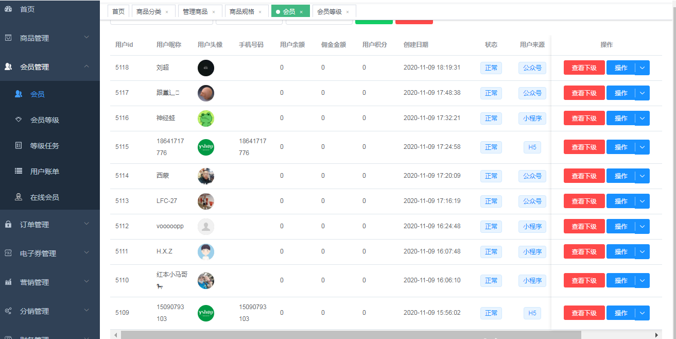The width and height of the screenshot is (676, 339).
Task: Click the 在线会员 person icon
Action: (x=19, y=197)
